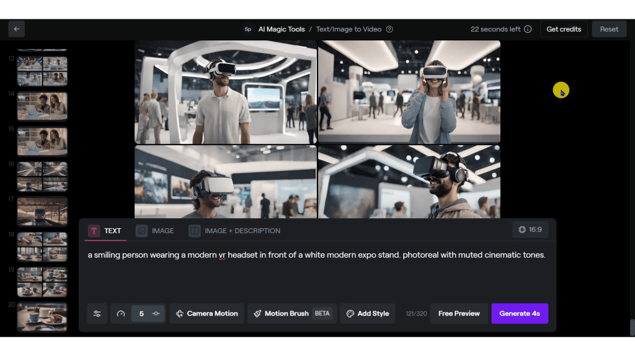
Task: Click the Get credits button
Action: [x=564, y=29]
